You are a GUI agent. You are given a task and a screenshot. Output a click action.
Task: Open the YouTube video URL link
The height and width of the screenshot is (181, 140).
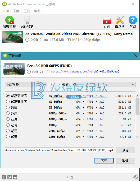pos(85,71)
